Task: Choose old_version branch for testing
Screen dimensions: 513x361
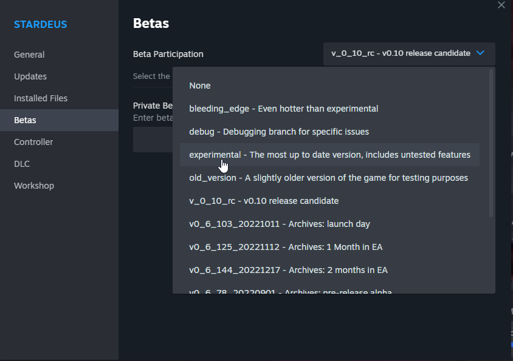Action: [329, 178]
